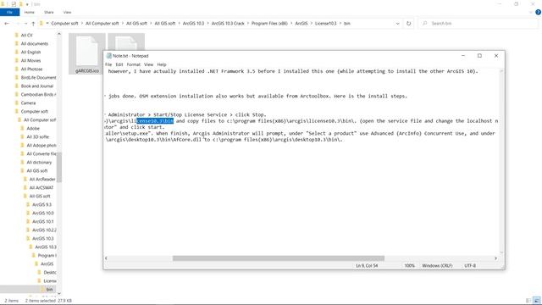Click Notepad's scroll-left arrow
Screen dimensions: 542x305
point(106,258)
